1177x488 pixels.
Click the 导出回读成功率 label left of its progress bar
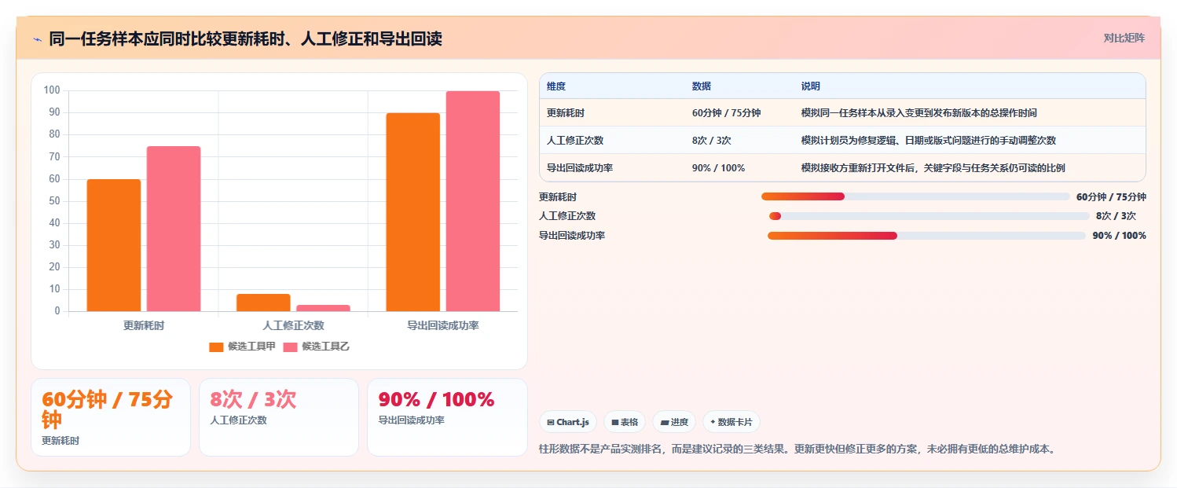coord(572,236)
